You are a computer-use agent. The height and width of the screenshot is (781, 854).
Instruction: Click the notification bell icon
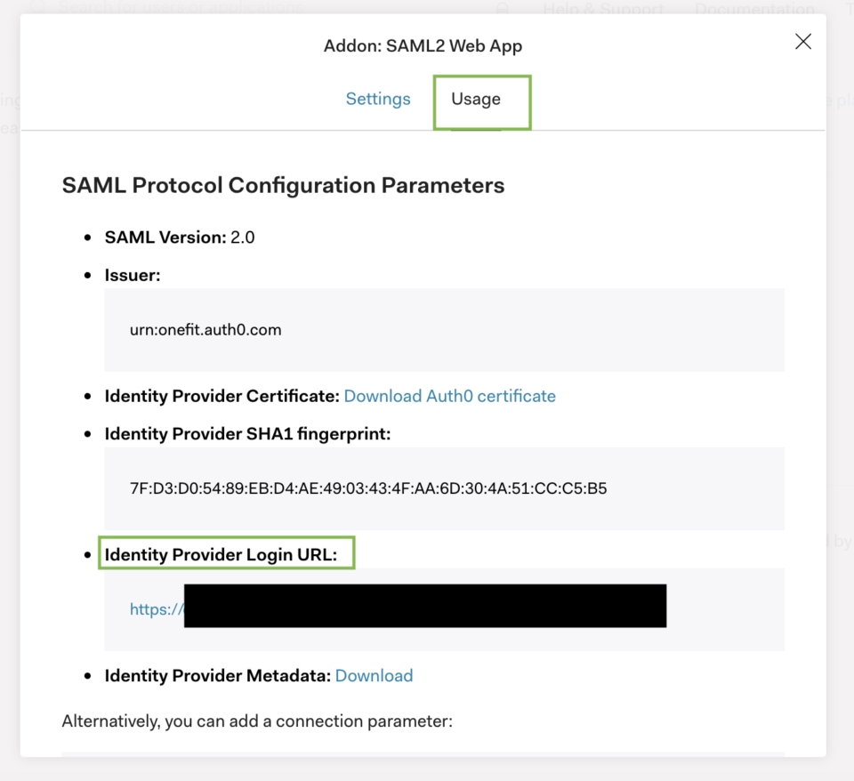(502, 7)
